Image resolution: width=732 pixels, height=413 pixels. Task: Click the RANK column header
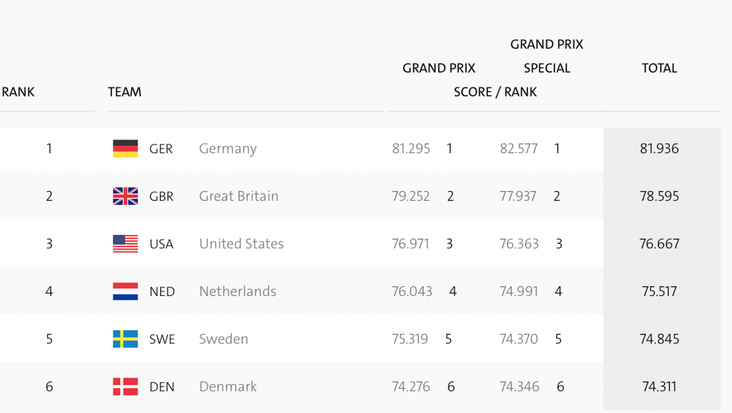(x=18, y=92)
